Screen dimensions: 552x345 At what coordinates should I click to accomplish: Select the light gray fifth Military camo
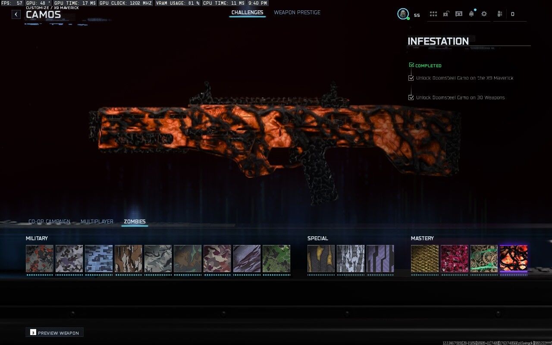pyautogui.click(x=158, y=259)
